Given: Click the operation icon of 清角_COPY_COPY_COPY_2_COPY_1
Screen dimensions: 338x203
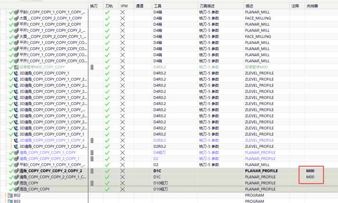Looking at the screenshot, I should (16, 159).
